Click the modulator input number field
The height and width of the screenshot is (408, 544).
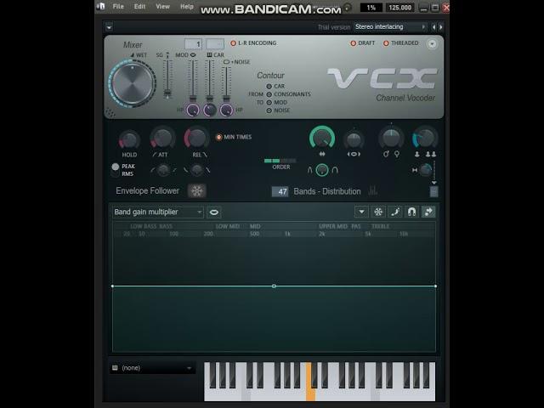(193, 44)
